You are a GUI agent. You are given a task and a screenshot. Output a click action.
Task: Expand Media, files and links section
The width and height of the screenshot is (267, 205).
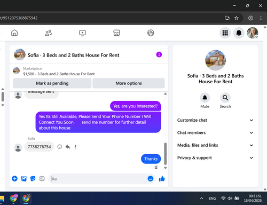click(215, 145)
